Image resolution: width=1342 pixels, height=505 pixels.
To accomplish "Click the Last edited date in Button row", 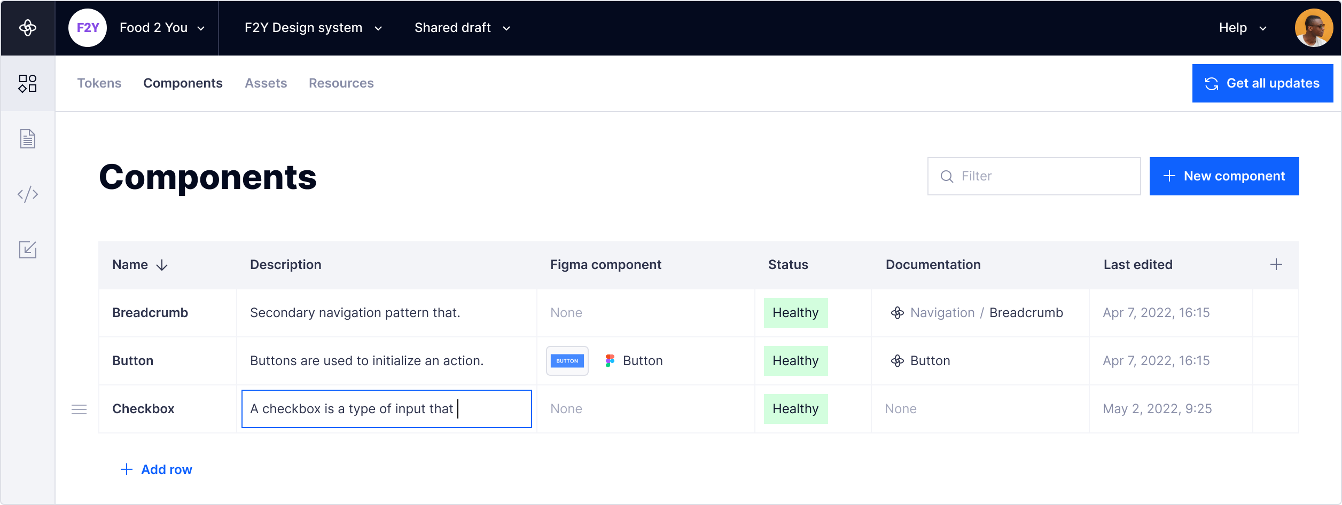I will (x=1156, y=361).
